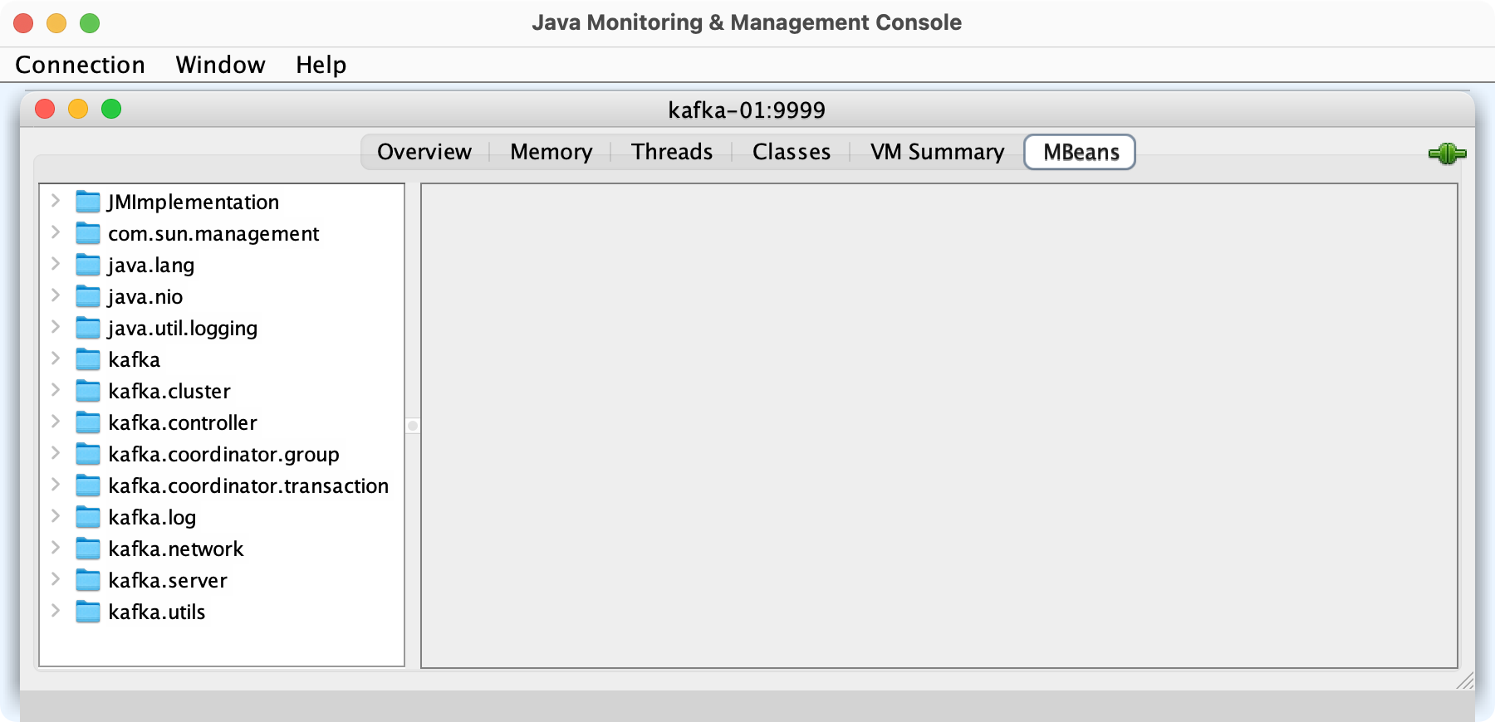Image resolution: width=1495 pixels, height=722 pixels.
Task: Expand the kafka.utils tree chevron
Action: click(56, 611)
